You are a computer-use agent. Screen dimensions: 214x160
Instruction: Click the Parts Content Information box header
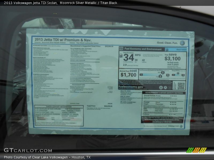tap(59, 107)
